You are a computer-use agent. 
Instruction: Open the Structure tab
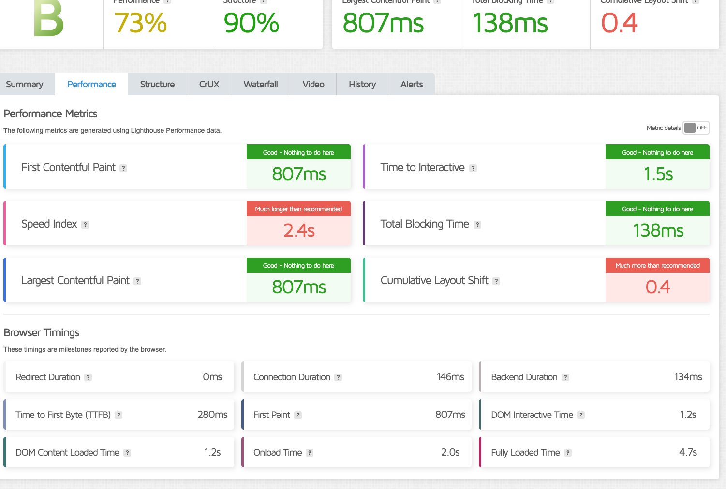click(157, 85)
